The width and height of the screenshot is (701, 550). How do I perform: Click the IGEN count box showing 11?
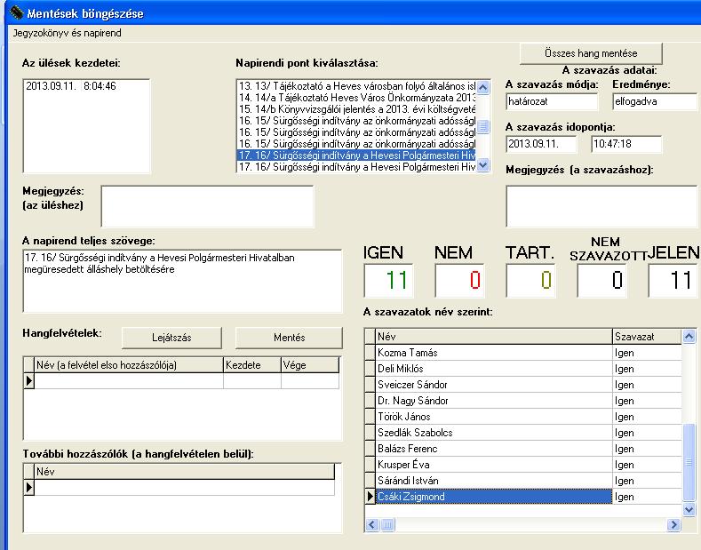point(388,281)
